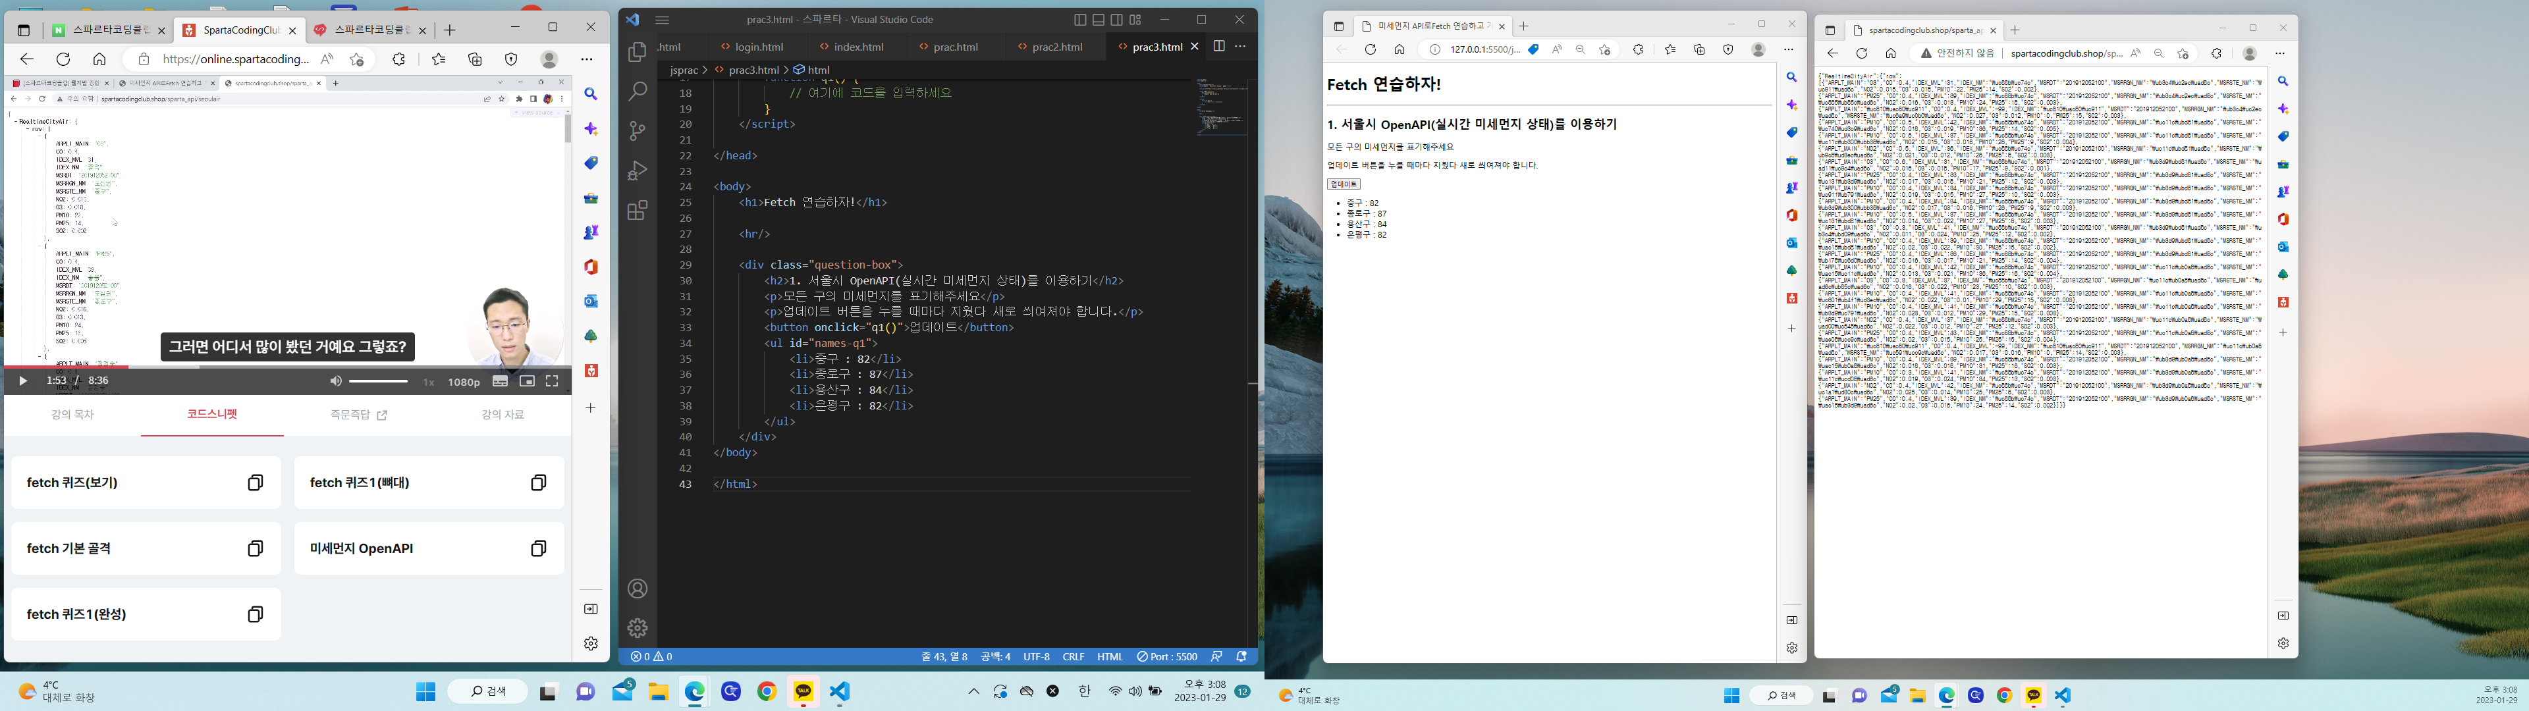
Task: Open the 강의 목차 tab
Action: pyautogui.click(x=72, y=415)
